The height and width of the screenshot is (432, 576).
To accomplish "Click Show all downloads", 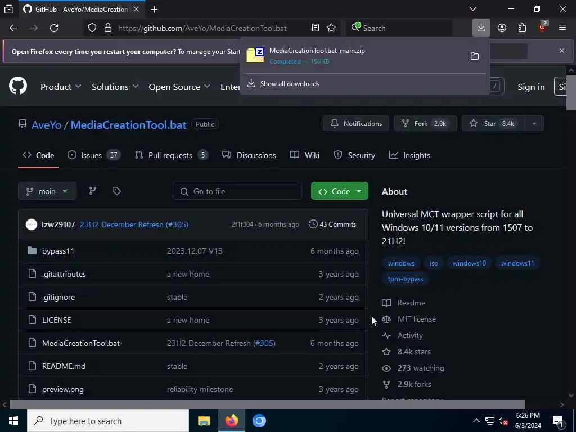I will [x=290, y=84].
